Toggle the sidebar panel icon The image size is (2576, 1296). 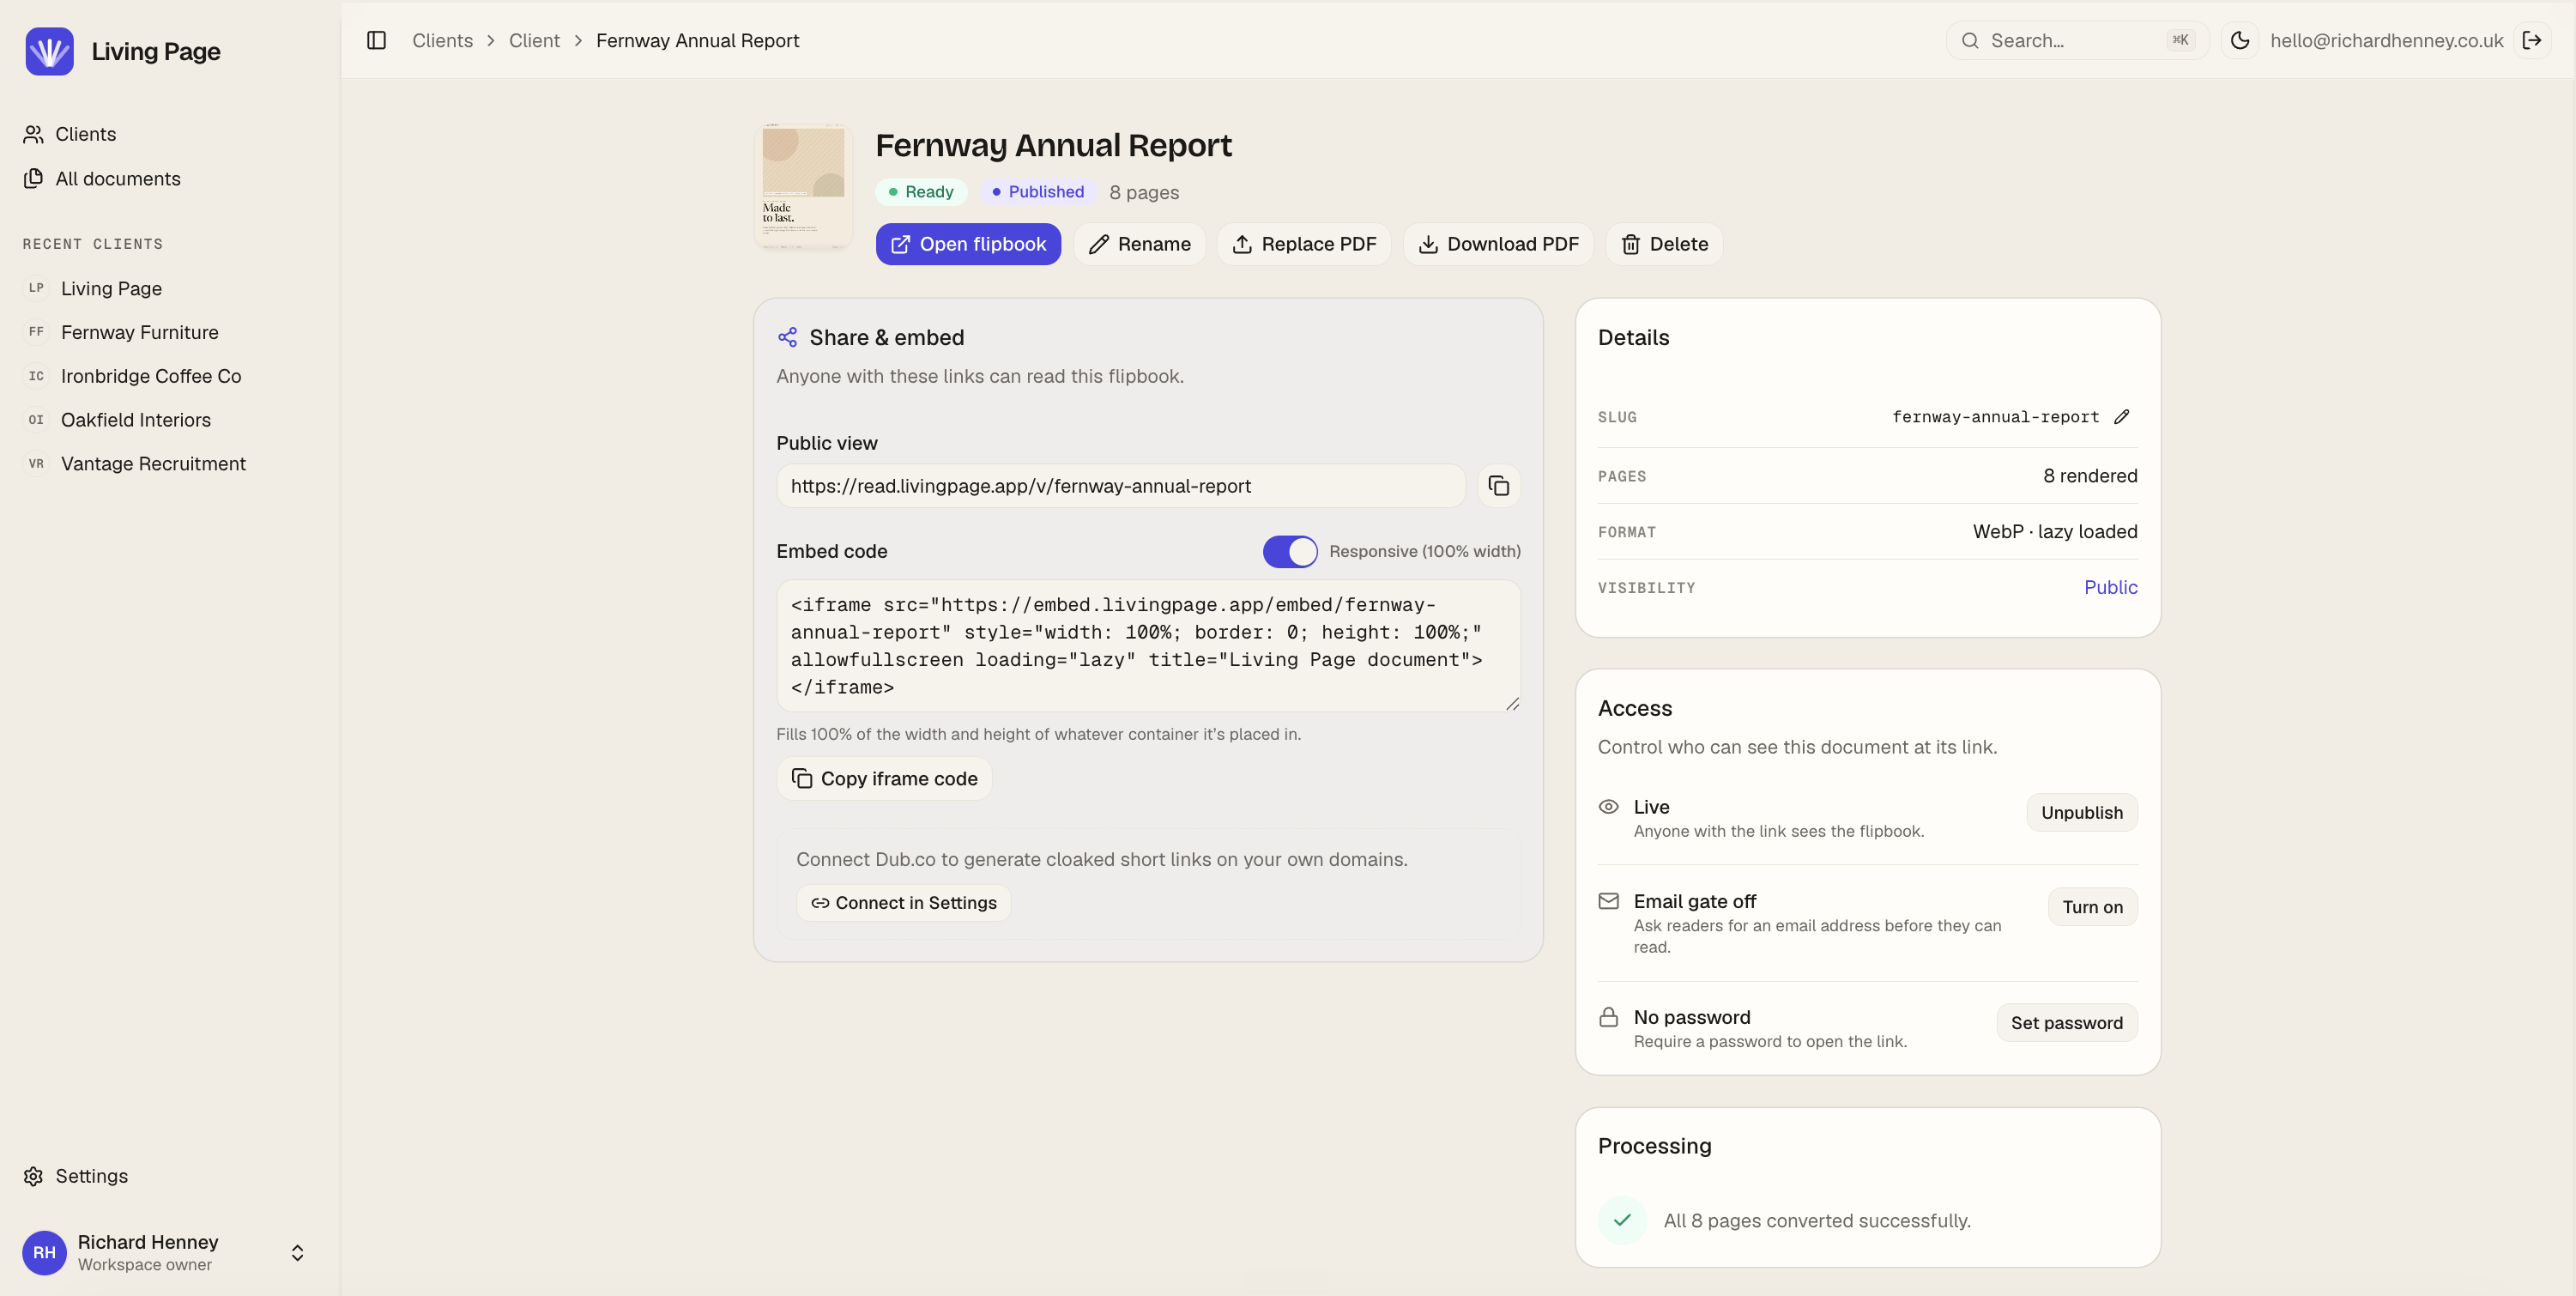point(376,40)
